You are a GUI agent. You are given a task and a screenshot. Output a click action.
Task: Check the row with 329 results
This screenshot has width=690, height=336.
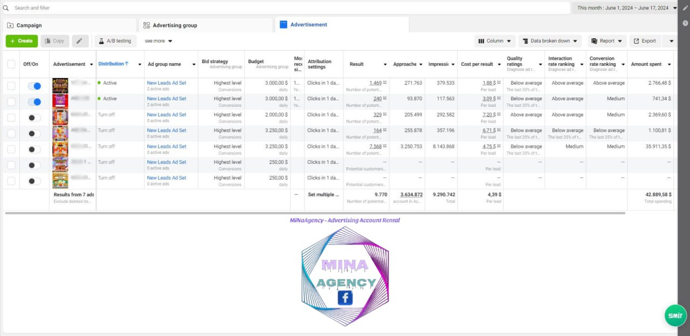pyautogui.click(x=11, y=118)
